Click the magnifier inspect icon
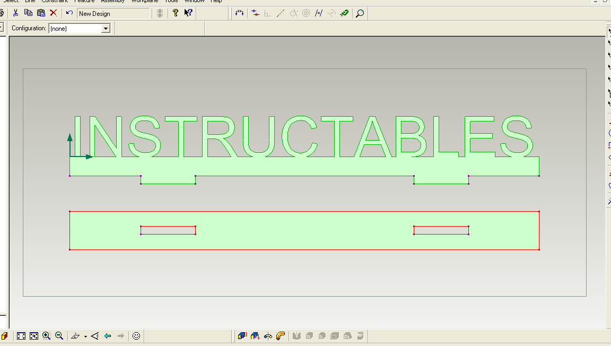Image resolution: width=611 pixels, height=346 pixels. pos(360,13)
